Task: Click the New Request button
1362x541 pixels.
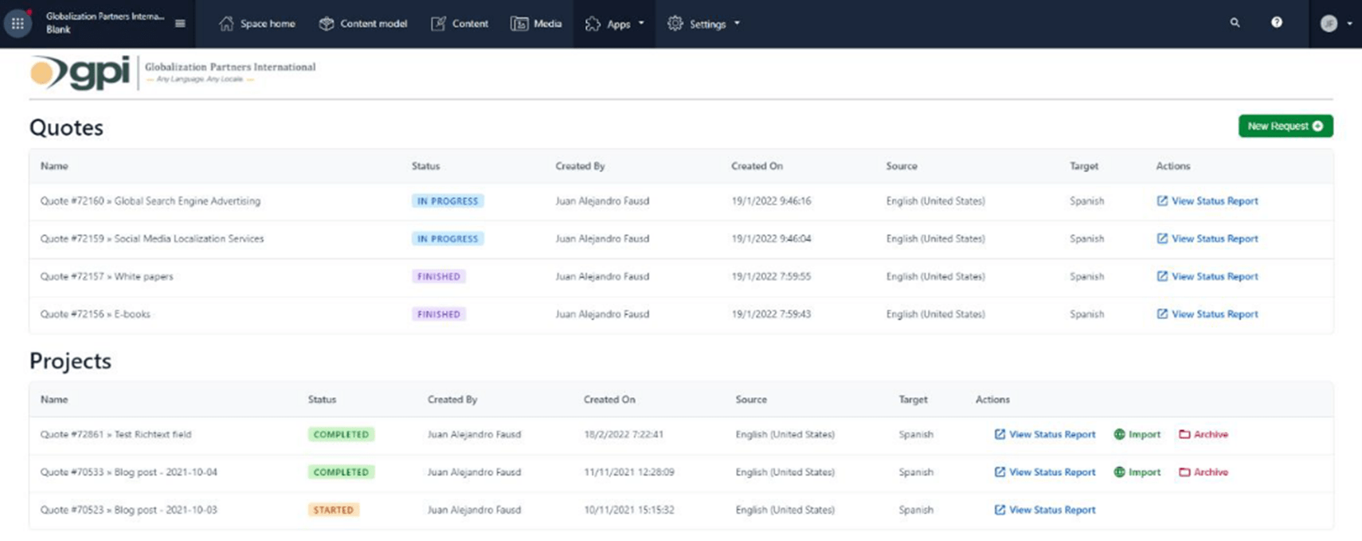Action: pyautogui.click(x=1286, y=126)
